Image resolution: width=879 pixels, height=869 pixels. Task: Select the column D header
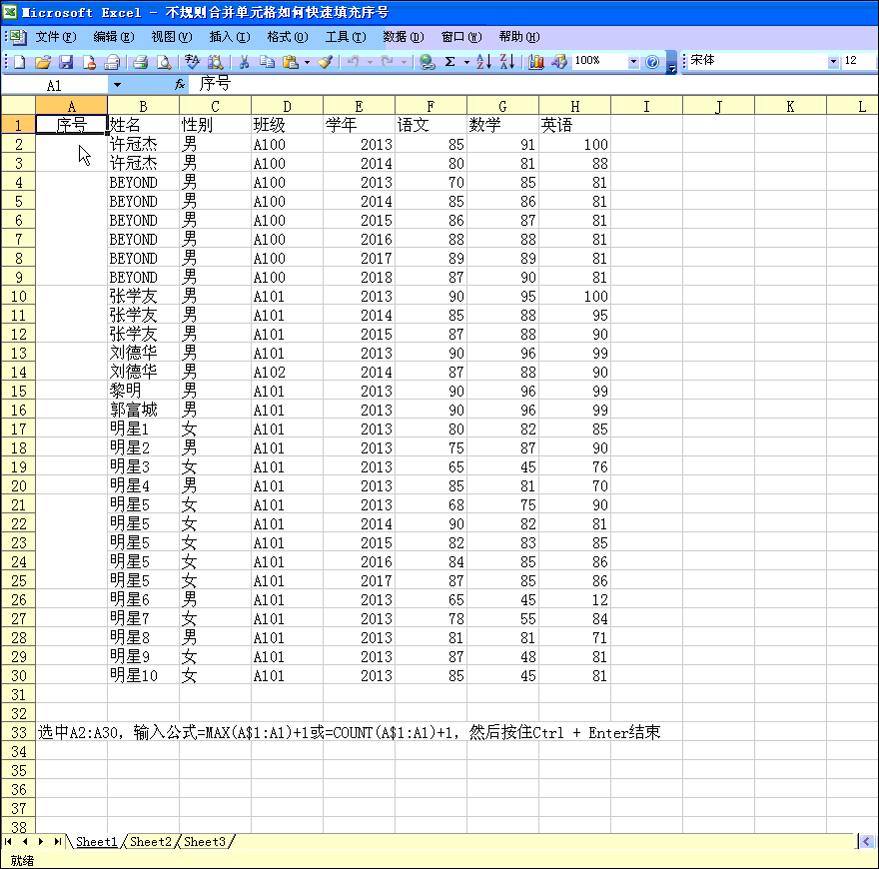click(x=287, y=106)
